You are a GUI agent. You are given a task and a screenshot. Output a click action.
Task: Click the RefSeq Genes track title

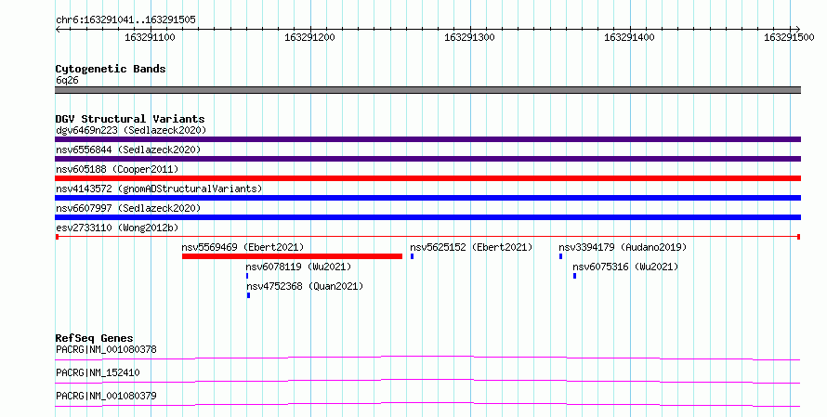(94, 338)
